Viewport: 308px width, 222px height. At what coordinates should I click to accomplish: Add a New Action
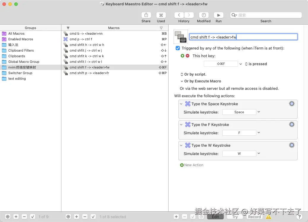coord(192,165)
